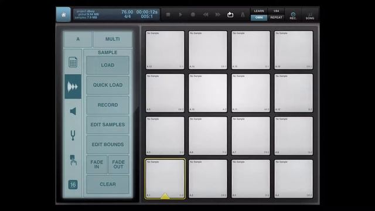Apply FADE IN to sample

pyautogui.click(x=97, y=164)
